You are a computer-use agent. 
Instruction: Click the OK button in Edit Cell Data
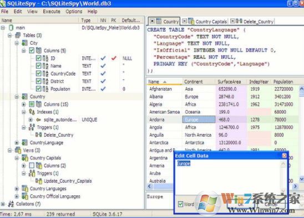(x=241, y=204)
